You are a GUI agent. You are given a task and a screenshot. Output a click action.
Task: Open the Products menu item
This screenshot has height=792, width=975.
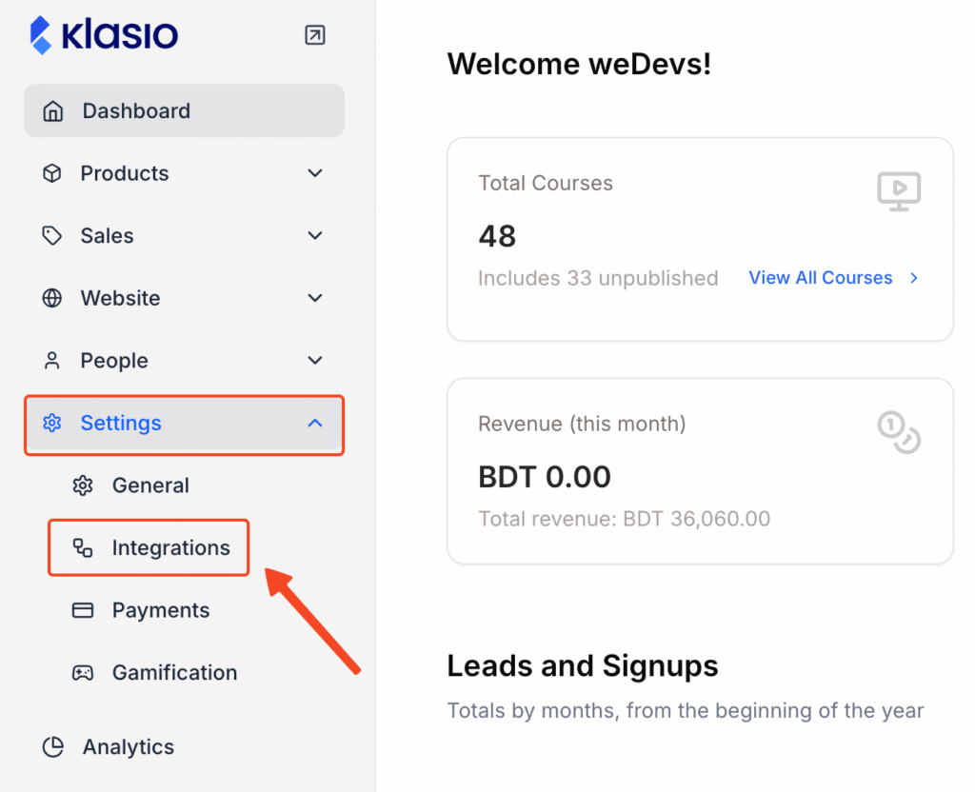[x=184, y=173]
